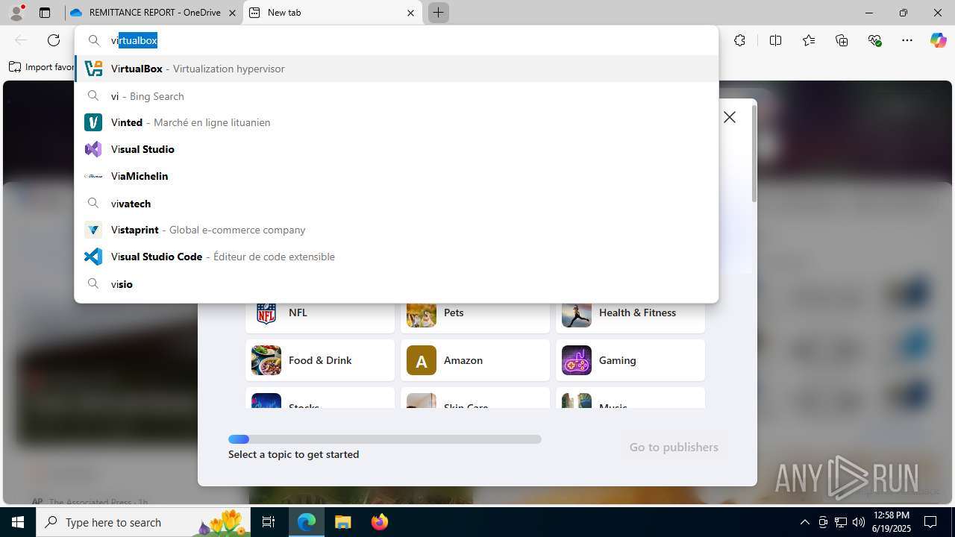
Task: Open the Collections icon
Action: pyautogui.click(x=842, y=40)
